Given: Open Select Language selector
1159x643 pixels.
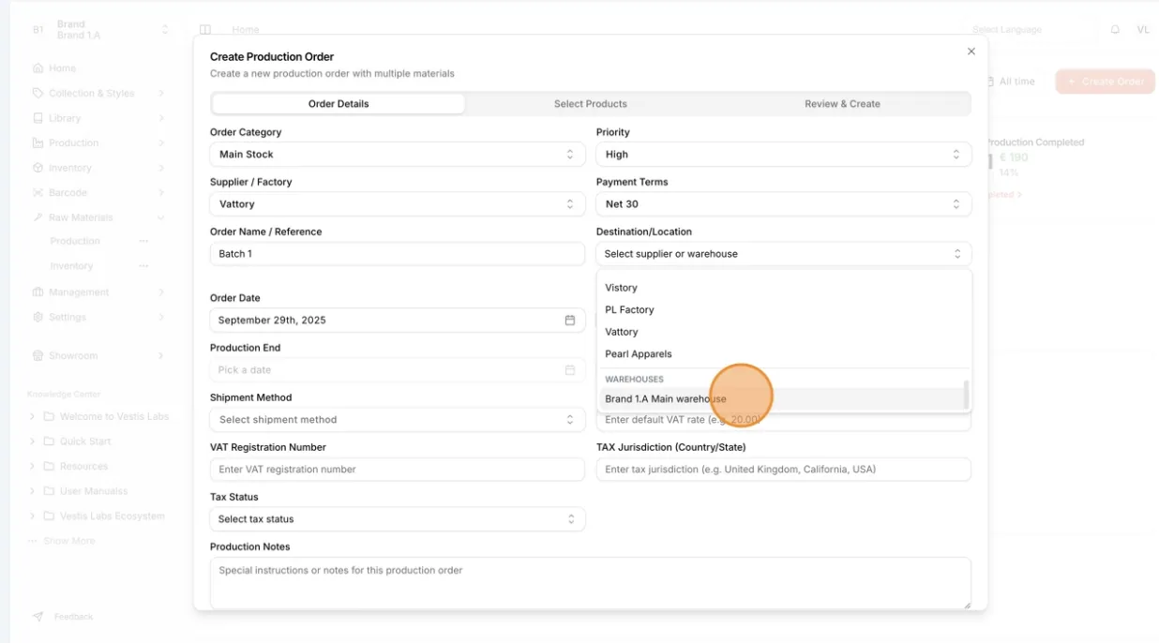Looking at the screenshot, I should tap(1029, 30).
